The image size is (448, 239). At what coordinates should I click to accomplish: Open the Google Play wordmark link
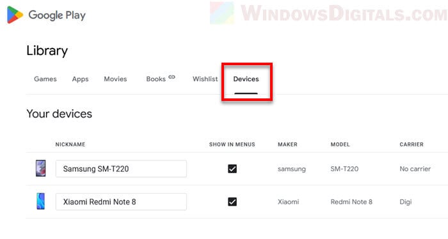57,15
